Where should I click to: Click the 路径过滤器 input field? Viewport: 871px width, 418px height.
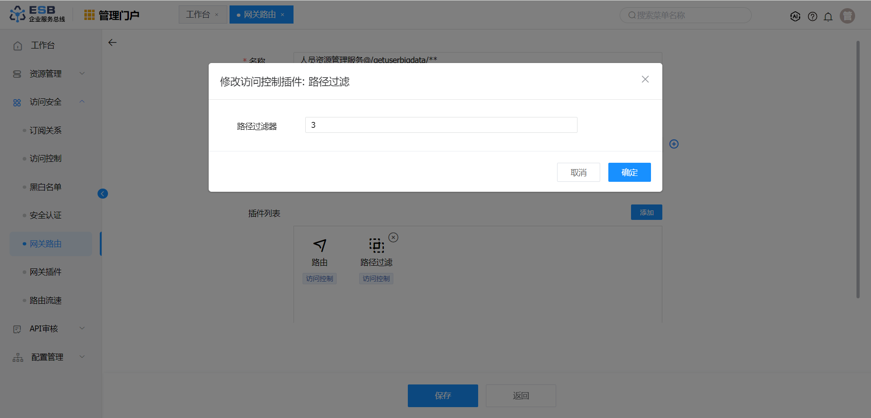coord(441,125)
